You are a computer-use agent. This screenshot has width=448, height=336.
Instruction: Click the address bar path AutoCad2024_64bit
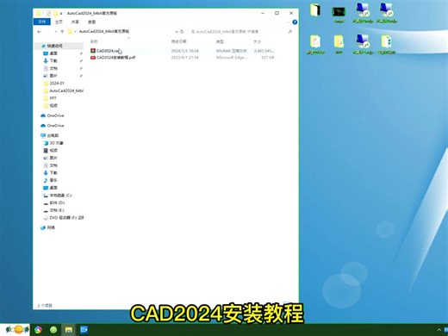click(x=104, y=31)
